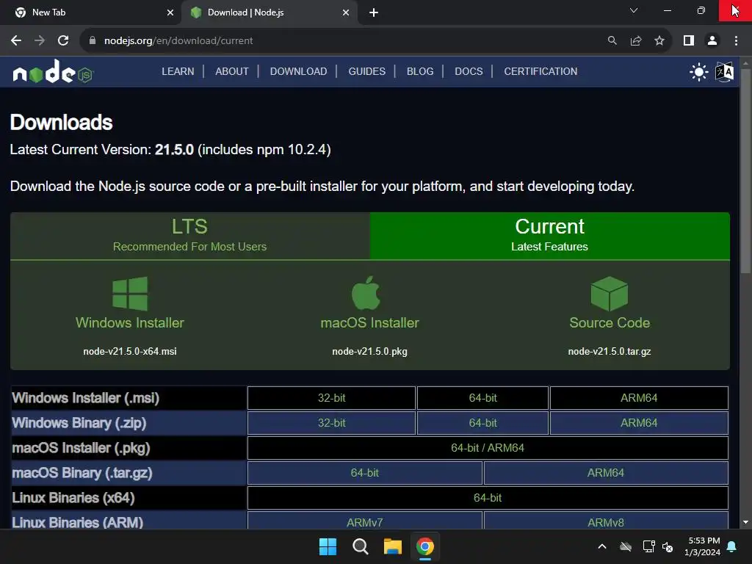Download macOS Binary (.tar.gz) ARM64
Image resolution: width=752 pixels, height=564 pixels.
606,473
